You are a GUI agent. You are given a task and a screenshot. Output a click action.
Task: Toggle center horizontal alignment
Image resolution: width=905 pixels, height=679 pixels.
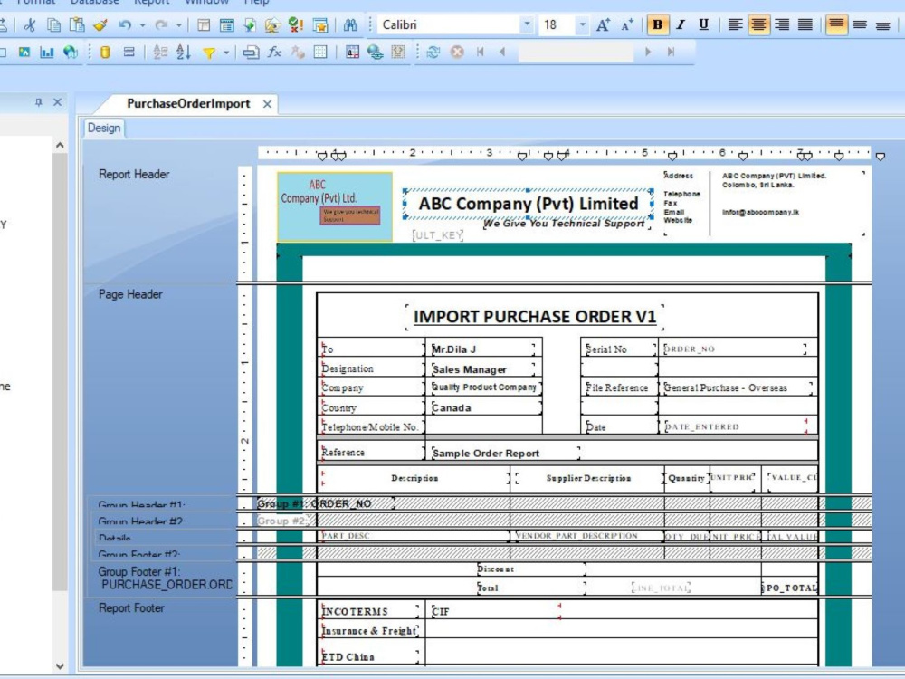point(758,24)
